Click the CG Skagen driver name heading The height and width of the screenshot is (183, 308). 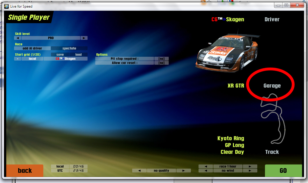(x=228, y=19)
